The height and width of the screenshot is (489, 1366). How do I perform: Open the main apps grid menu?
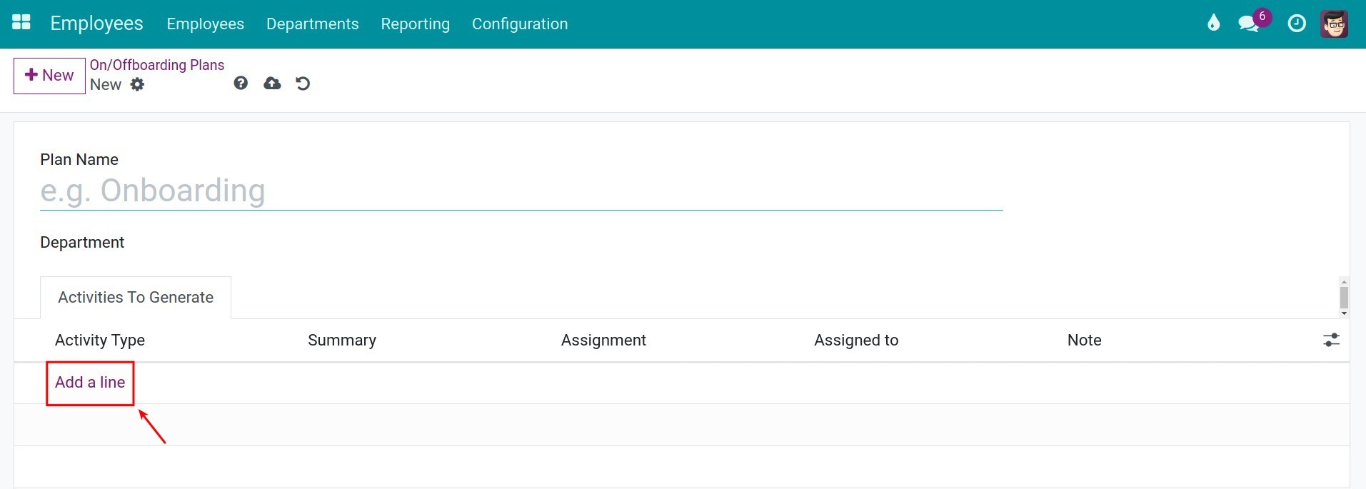(21, 23)
